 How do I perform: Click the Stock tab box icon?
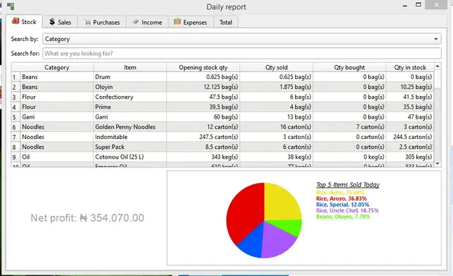(16, 21)
